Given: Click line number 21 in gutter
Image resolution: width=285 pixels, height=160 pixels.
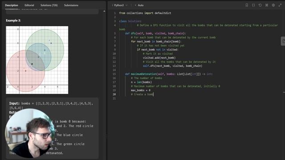Looking at the screenshot, I should click(114, 99).
